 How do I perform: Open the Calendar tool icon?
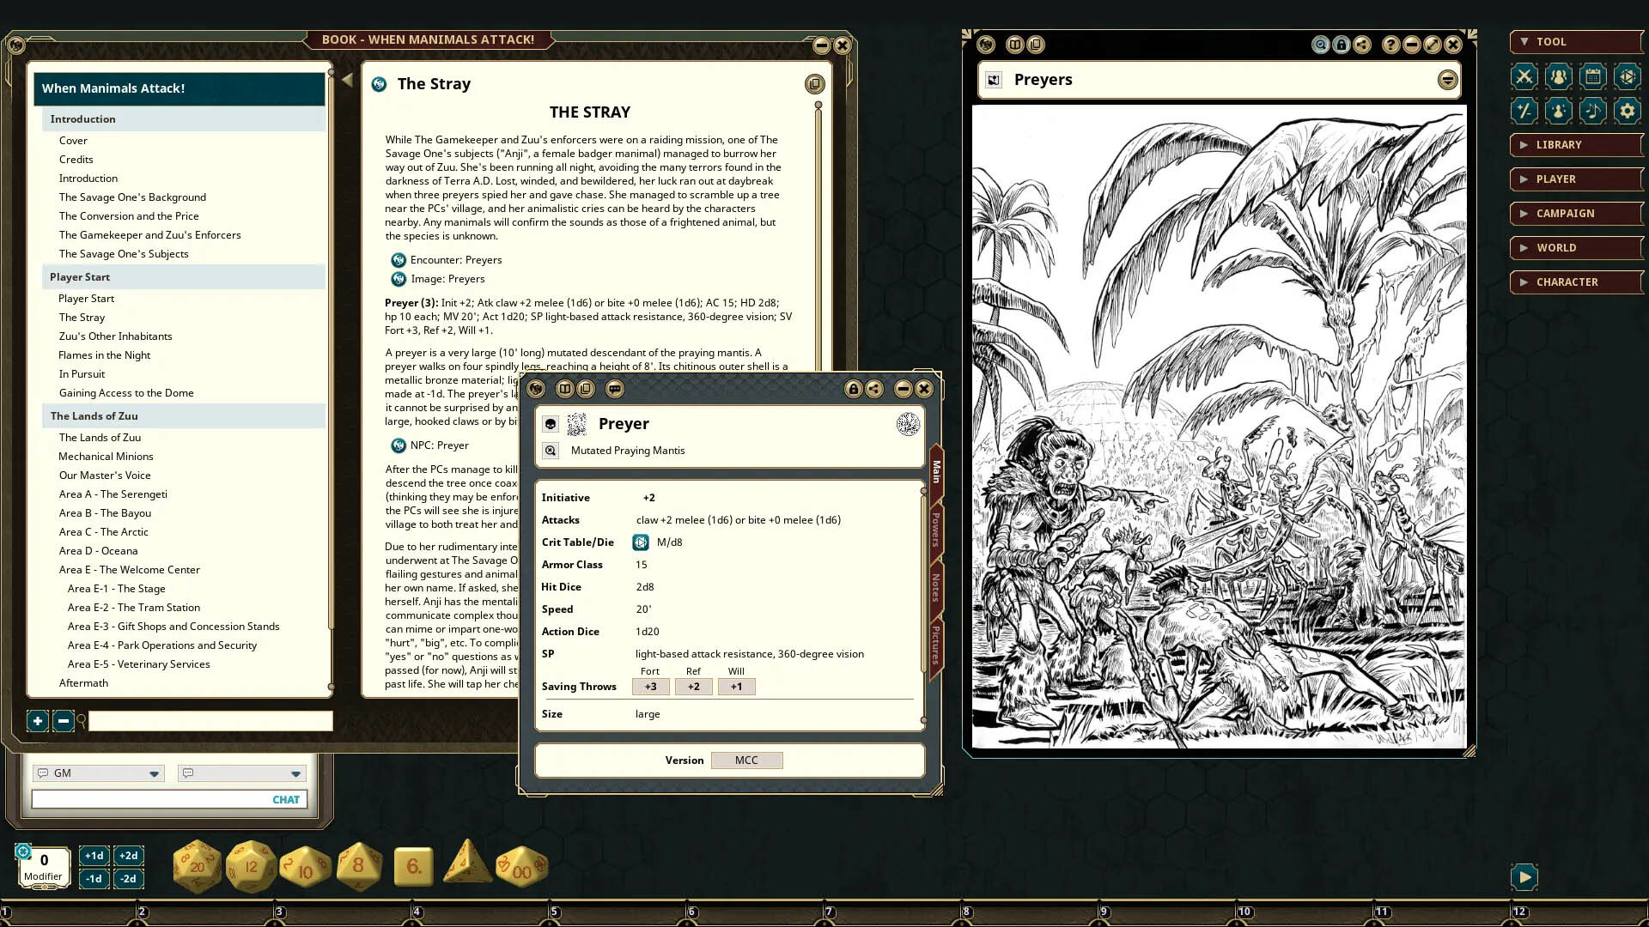[1593, 76]
